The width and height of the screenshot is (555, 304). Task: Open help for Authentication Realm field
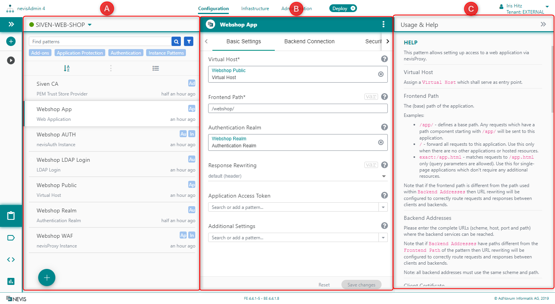pos(384,127)
